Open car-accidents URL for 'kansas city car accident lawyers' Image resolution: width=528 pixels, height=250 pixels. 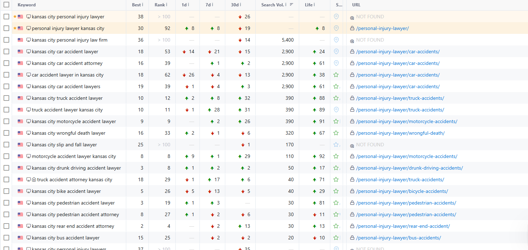(x=398, y=86)
